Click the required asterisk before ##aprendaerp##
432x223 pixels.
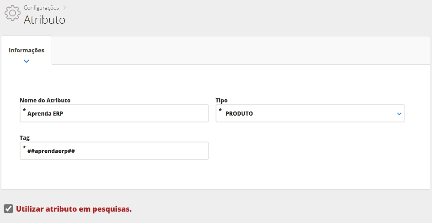(x=24, y=148)
